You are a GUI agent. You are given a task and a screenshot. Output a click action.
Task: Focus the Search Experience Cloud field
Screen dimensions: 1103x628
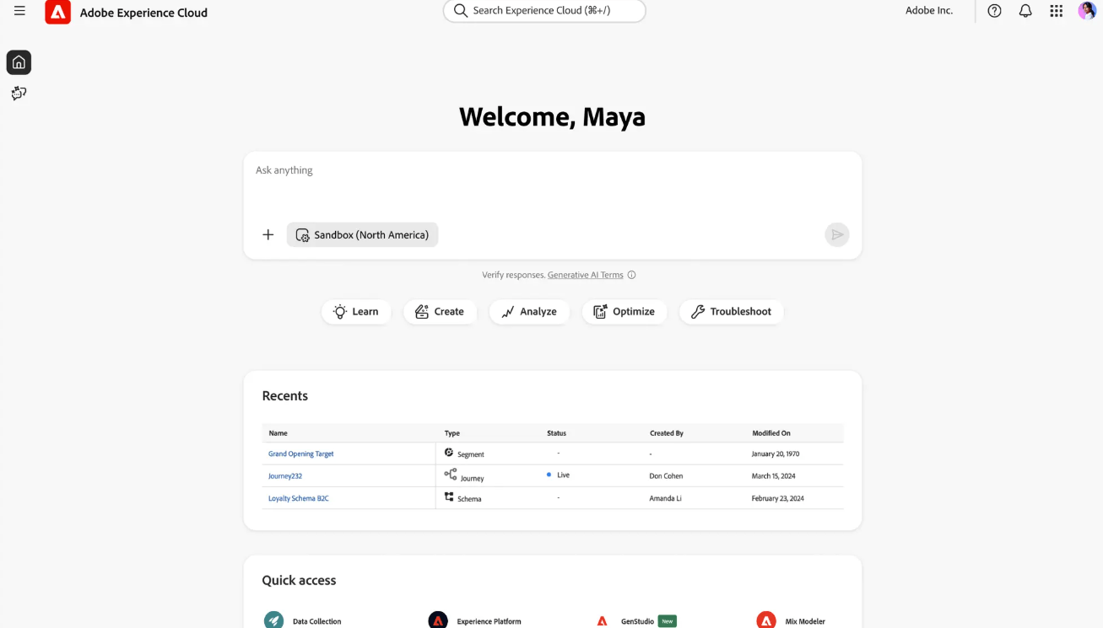point(544,11)
